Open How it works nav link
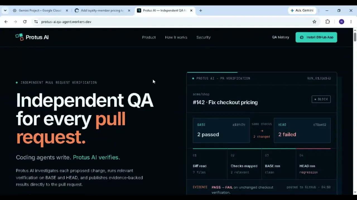This screenshot has height=200, width=357. pos(176,37)
